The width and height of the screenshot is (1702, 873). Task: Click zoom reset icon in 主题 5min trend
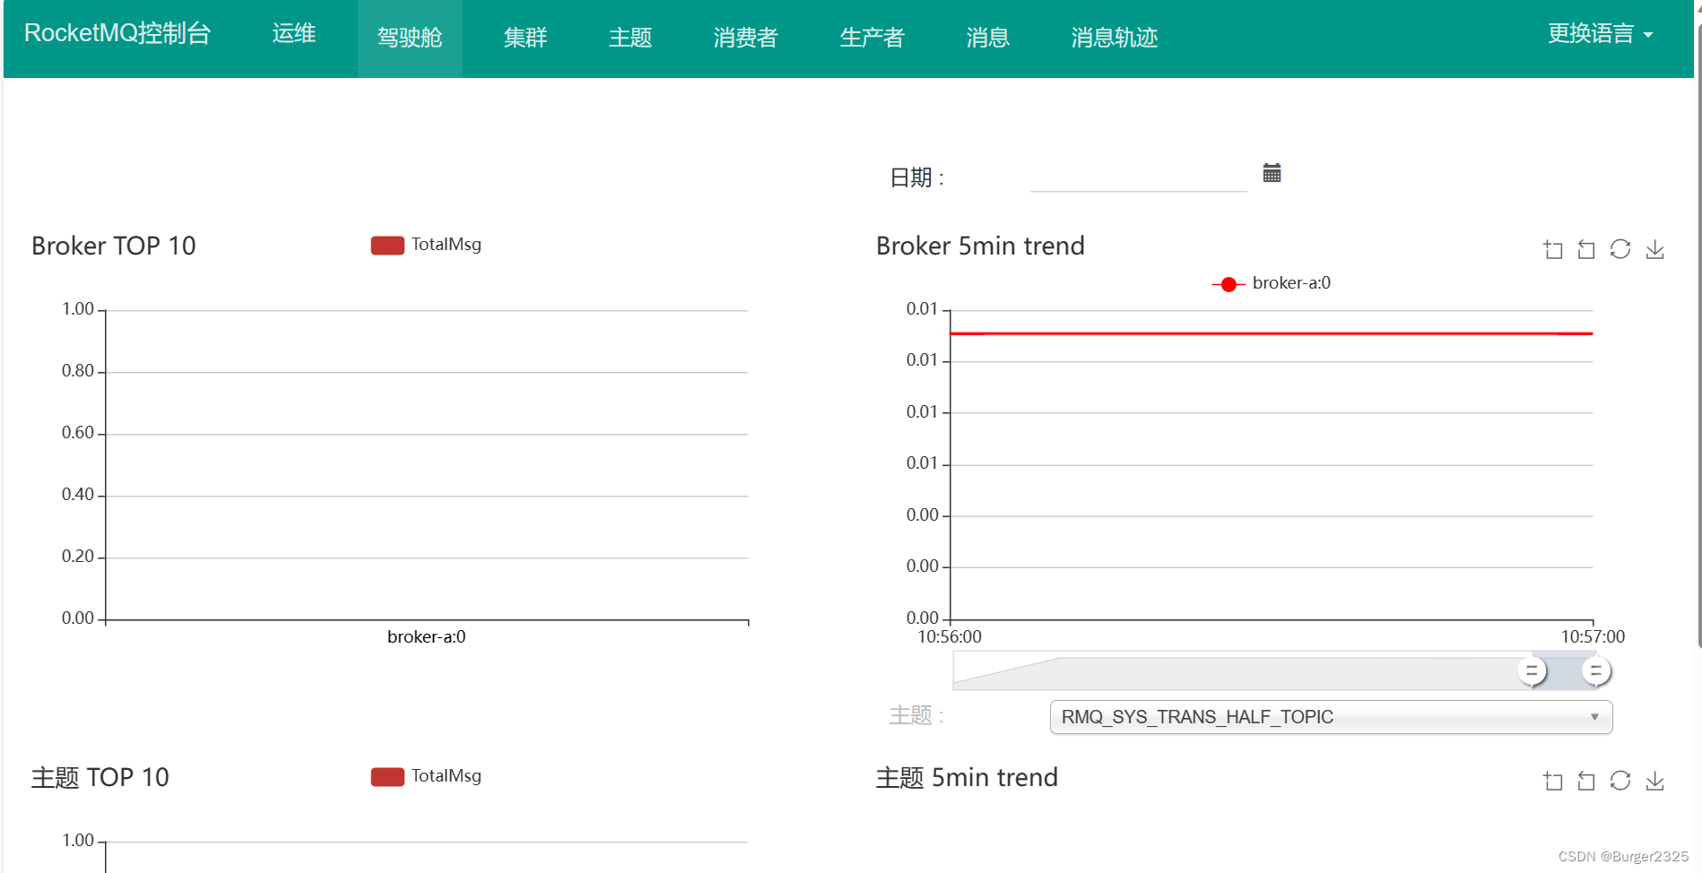(1586, 782)
